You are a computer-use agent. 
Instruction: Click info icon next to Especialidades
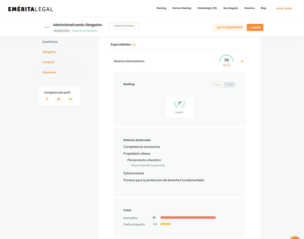[134, 45]
